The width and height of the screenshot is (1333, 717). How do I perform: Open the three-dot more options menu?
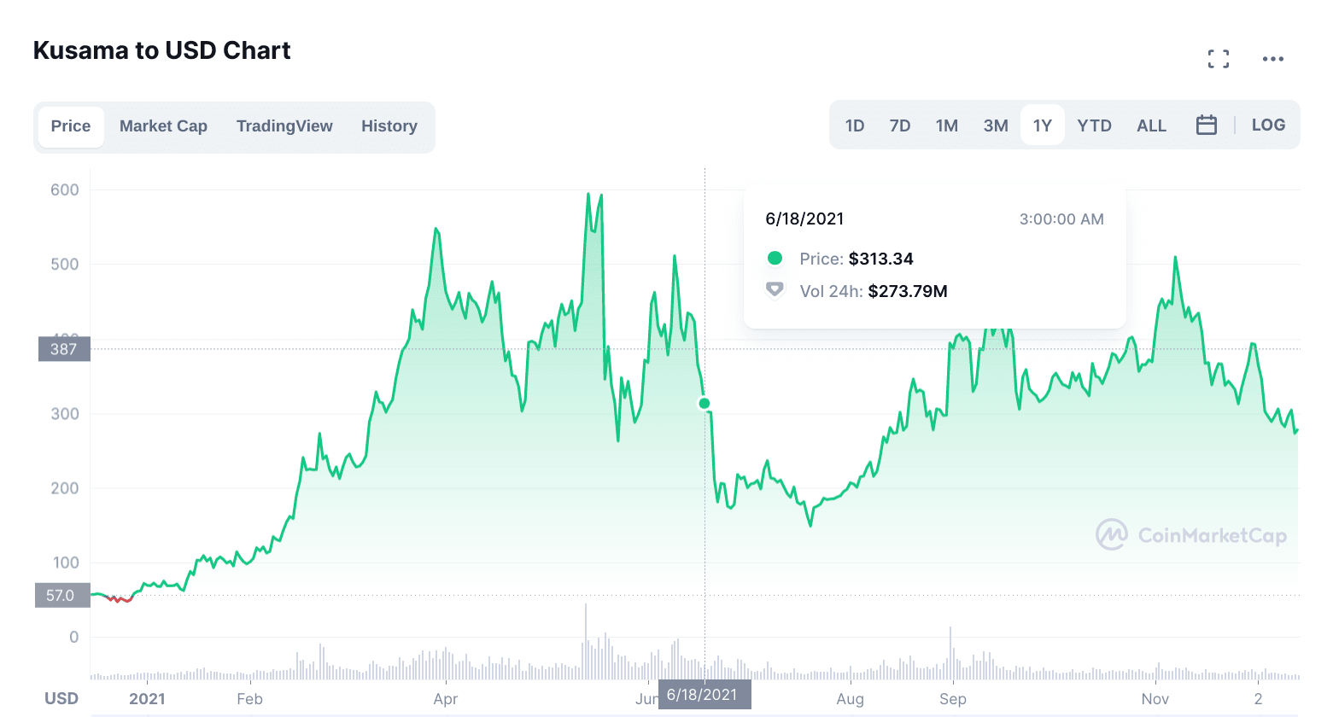click(x=1272, y=59)
